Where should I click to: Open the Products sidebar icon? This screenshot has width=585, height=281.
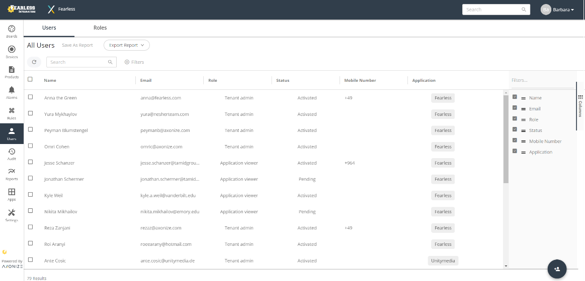pyautogui.click(x=12, y=72)
